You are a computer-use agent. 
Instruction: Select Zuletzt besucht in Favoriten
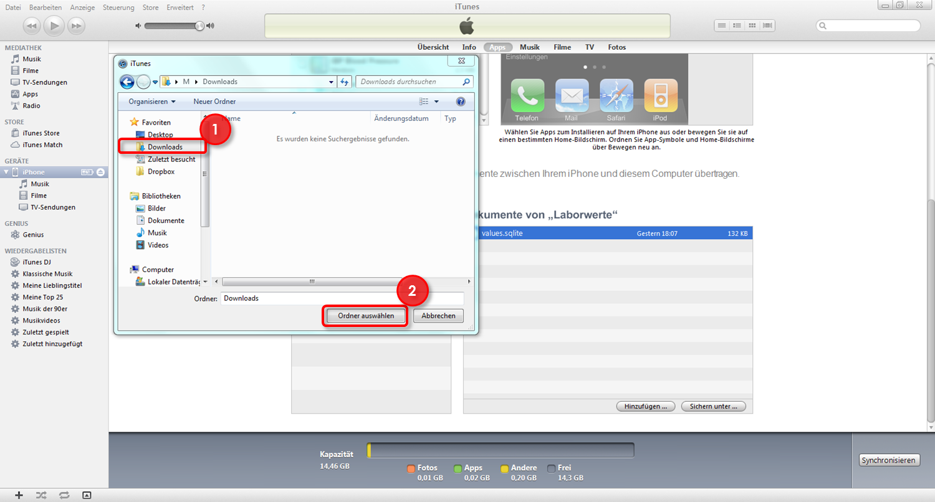(171, 159)
